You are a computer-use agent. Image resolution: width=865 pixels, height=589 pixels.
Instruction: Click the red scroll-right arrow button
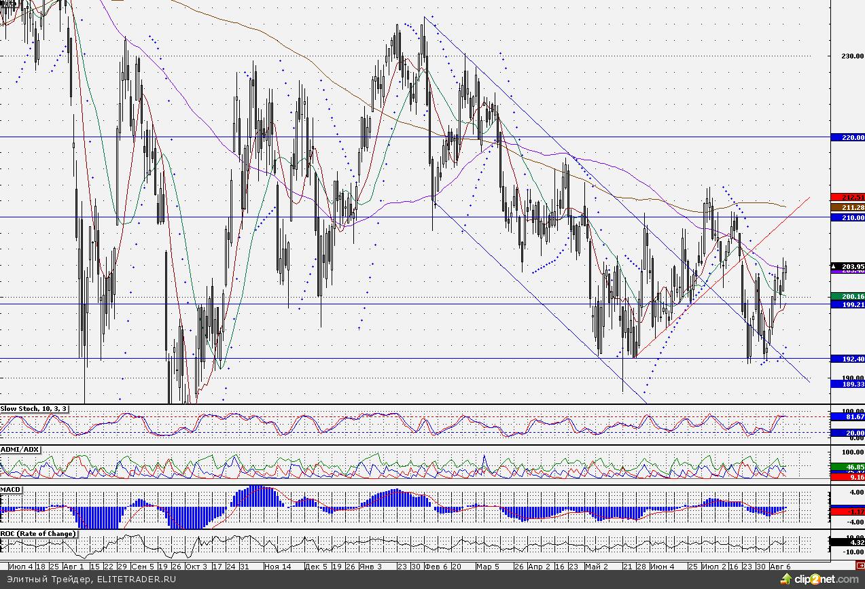[x=860, y=565]
